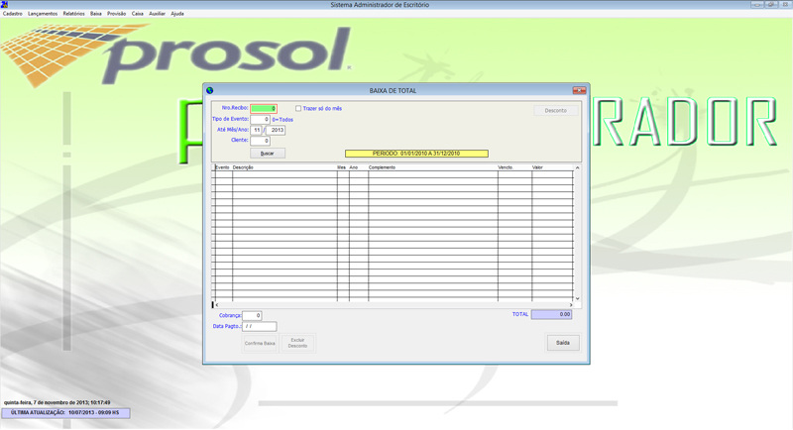Click the Tipo de Evento input field
This screenshot has height=430, width=793.
click(260, 119)
